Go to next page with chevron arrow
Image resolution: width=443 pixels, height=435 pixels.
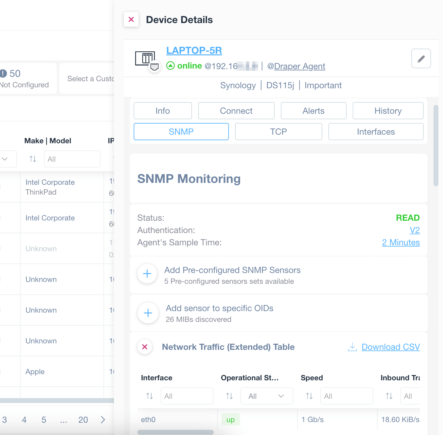pos(103,420)
